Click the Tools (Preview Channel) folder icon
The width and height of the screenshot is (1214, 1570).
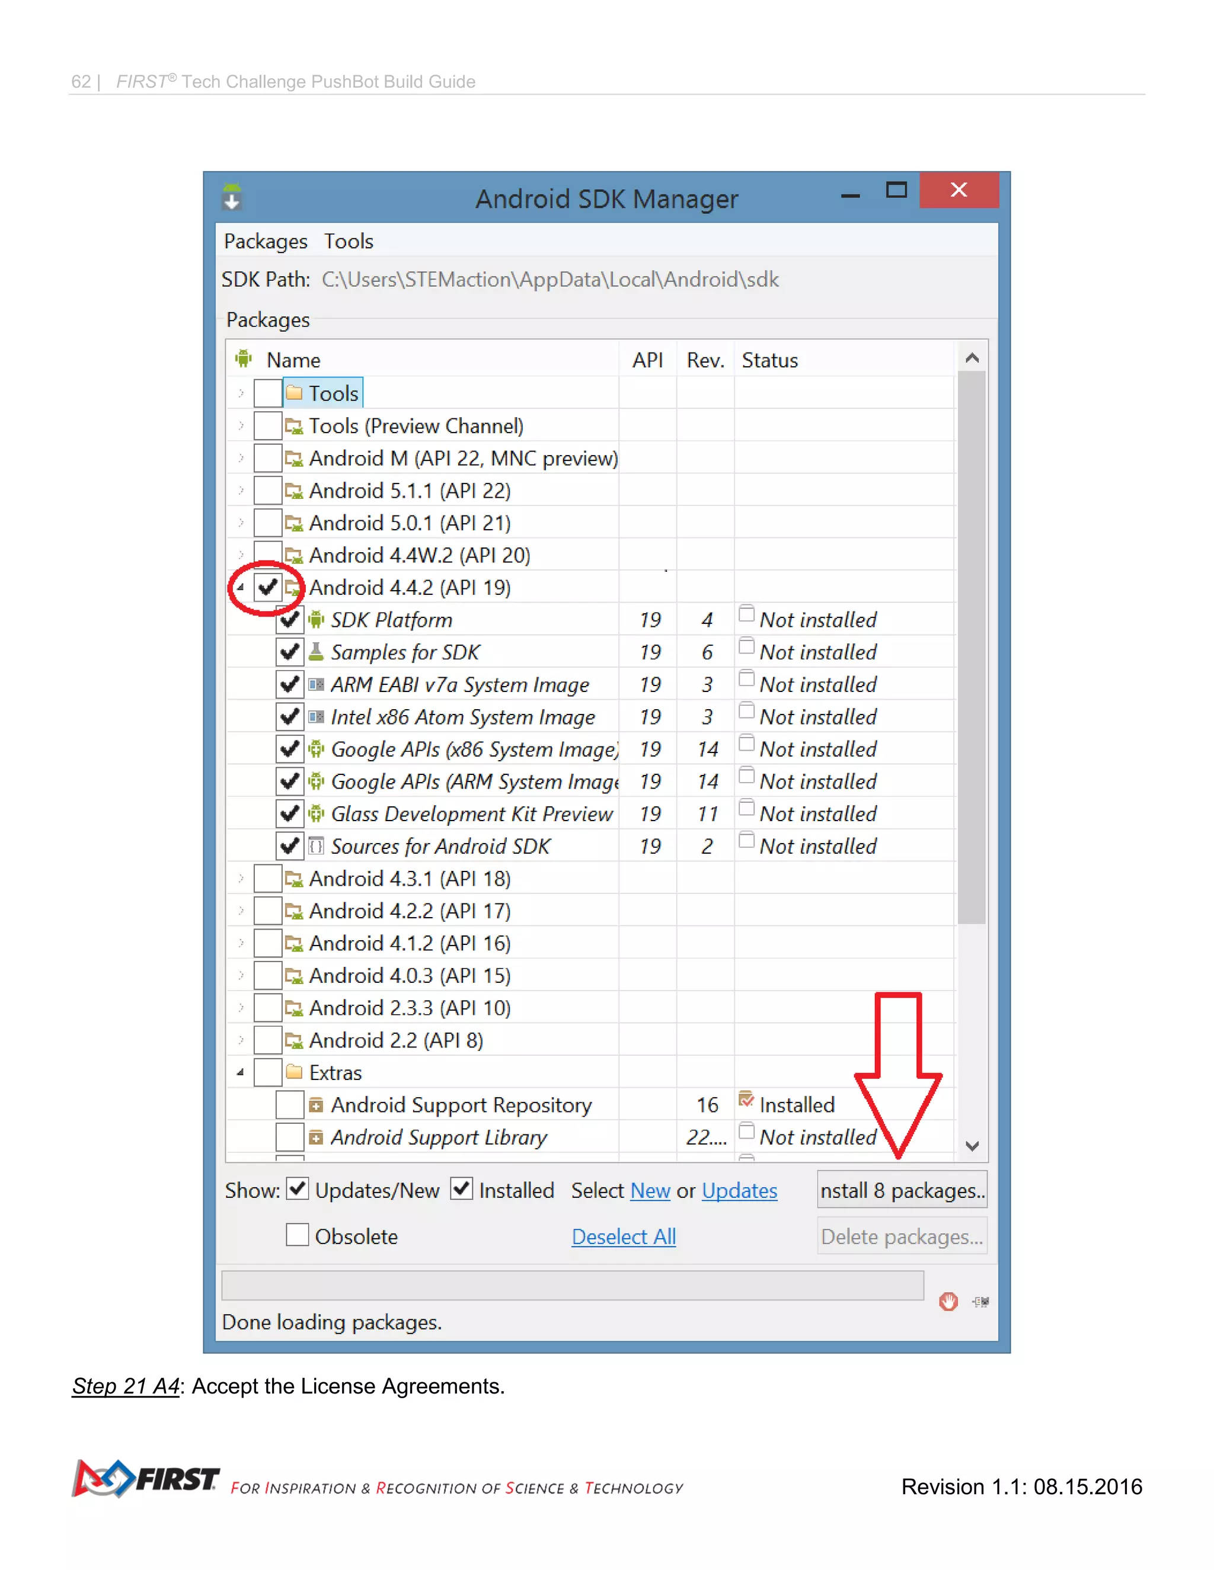click(x=293, y=427)
